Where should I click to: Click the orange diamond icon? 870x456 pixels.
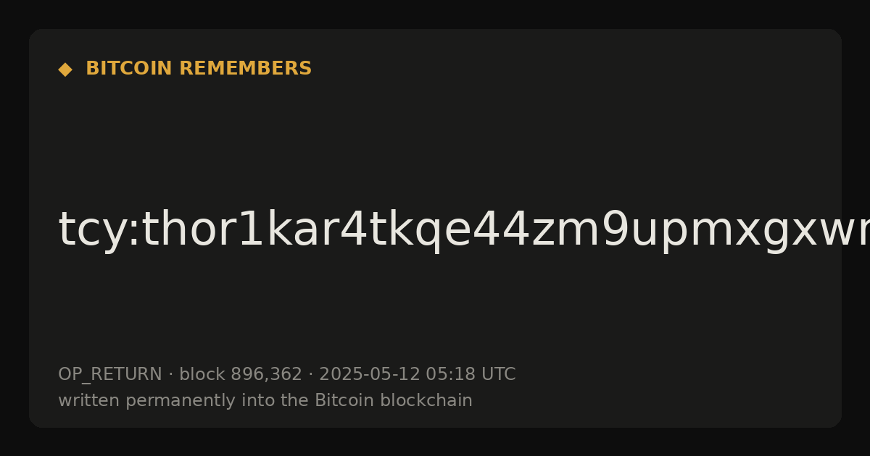tap(65, 69)
